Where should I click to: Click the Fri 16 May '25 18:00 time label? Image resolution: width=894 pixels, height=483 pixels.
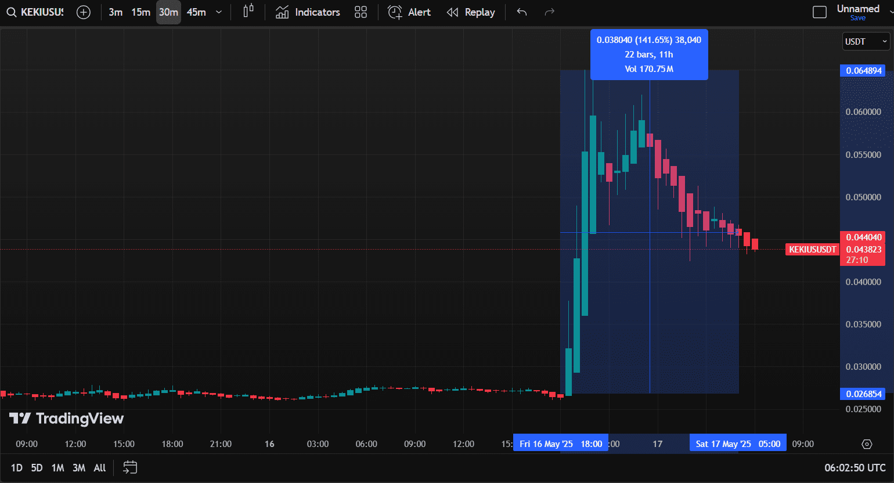561,444
